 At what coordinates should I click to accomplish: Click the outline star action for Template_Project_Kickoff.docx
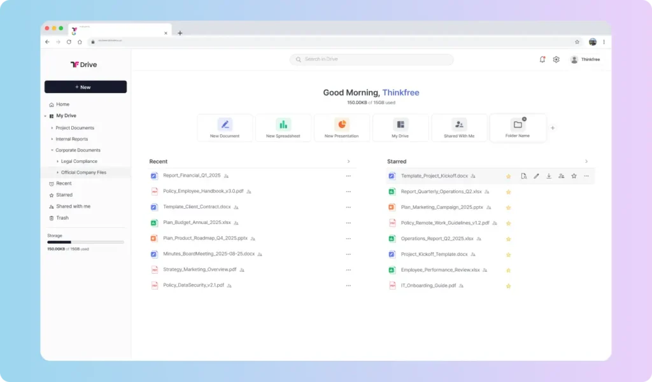coord(574,176)
